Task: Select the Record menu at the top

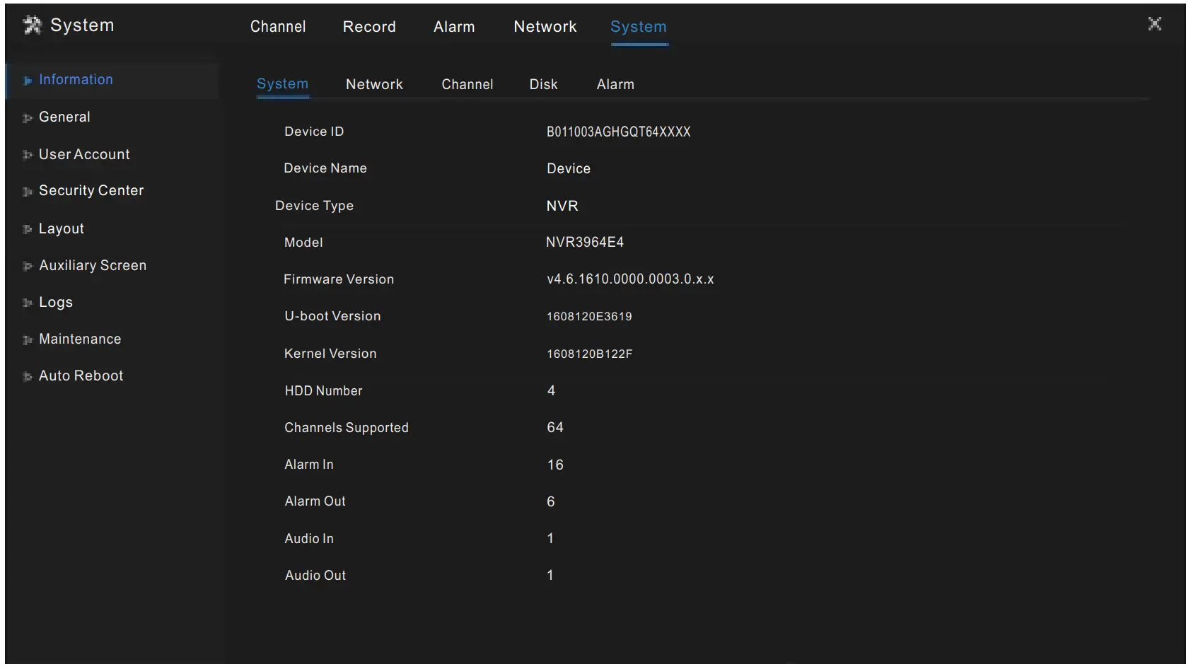Action: (369, 27)
